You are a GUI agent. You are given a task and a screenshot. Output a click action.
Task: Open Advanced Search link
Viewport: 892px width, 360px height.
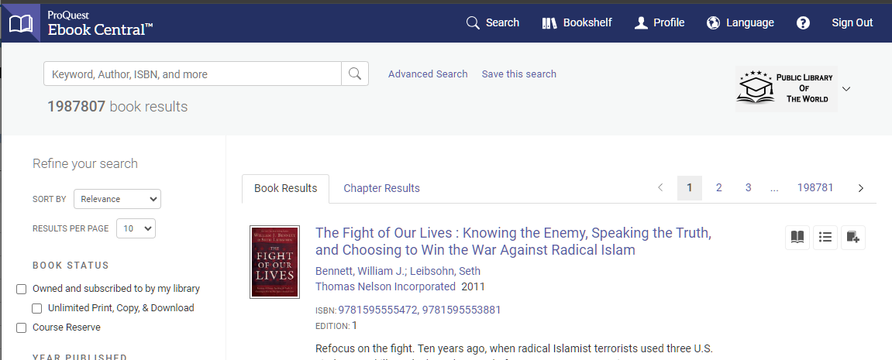(x=428, y=74)
